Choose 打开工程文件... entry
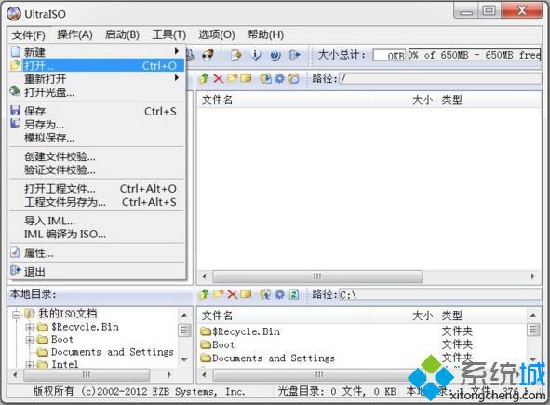Image resolution: width=550 pixels, height=405 pixels. tap(97, 189)
